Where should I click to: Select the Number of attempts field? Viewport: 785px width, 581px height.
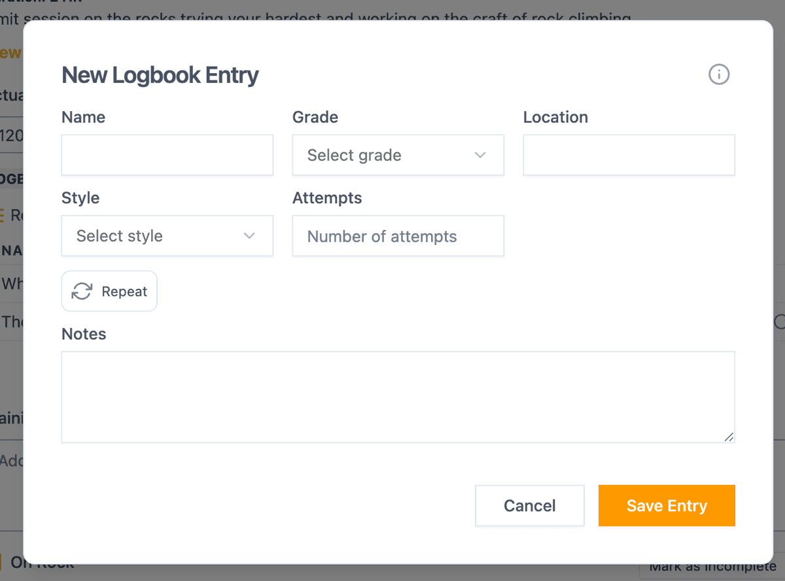pos(398,236)
